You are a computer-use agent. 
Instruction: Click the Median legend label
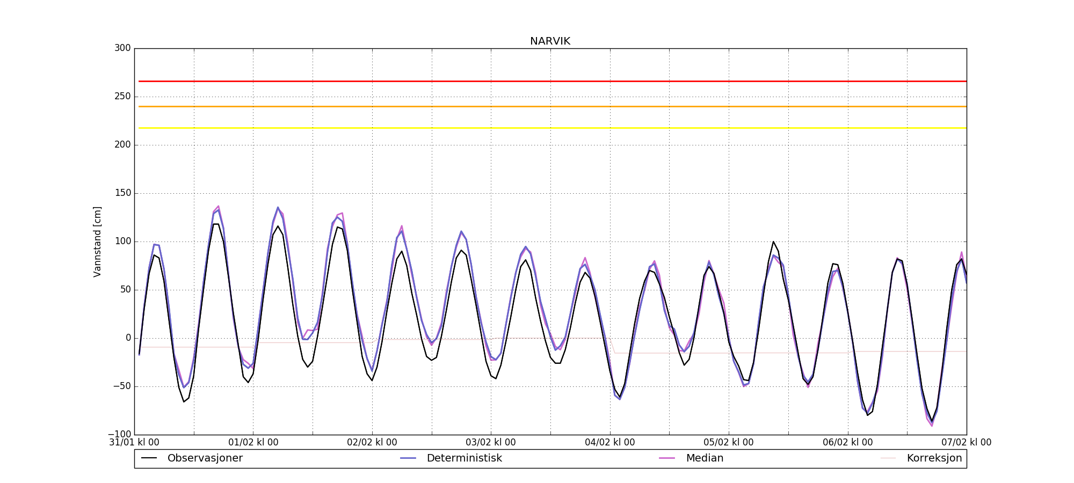coord(705,458)
